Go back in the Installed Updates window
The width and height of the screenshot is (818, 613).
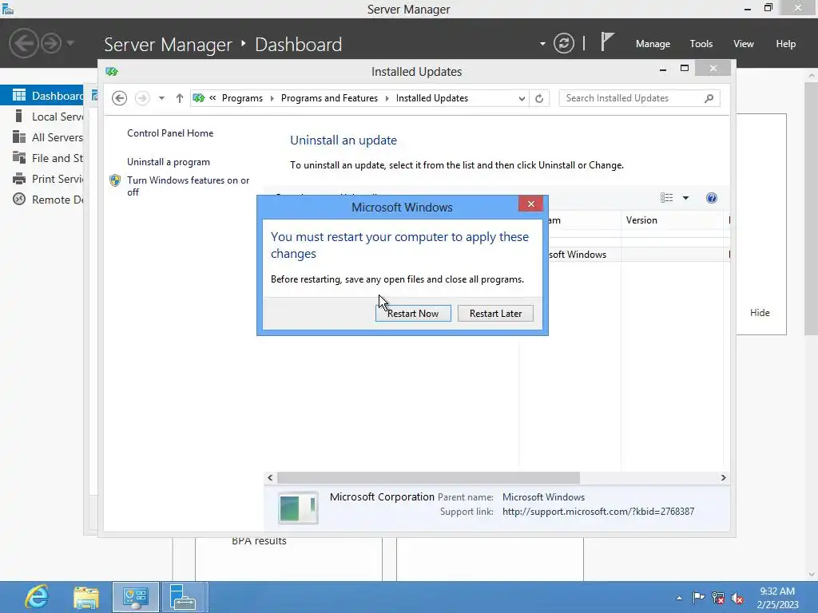[x=120, y=98]
